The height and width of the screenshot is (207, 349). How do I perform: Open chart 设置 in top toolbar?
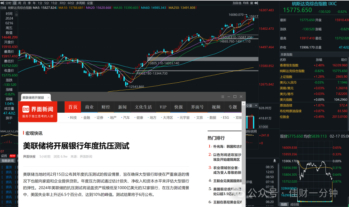click(x=90, y=3)
